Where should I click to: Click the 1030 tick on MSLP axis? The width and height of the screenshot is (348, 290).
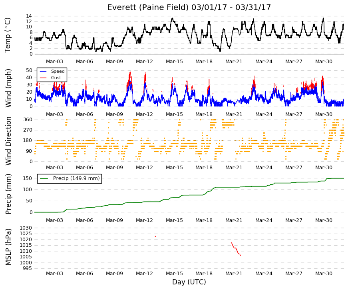tap(26, 228)
